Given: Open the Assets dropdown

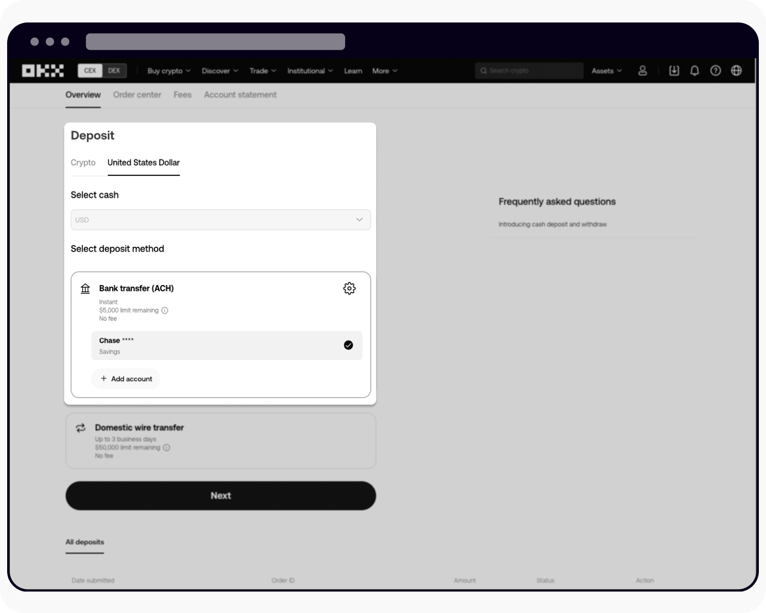Looking at the screenshot, I should click(x=607, y=71).
